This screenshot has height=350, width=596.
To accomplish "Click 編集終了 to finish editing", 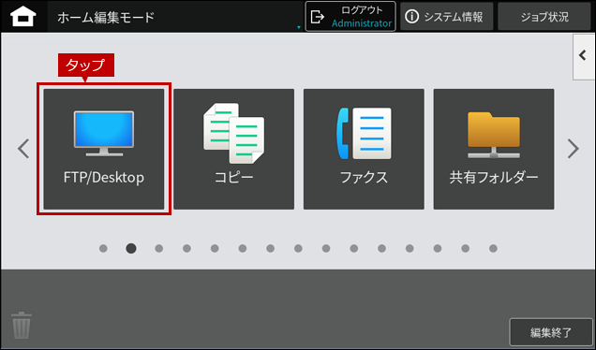I will point(551,332).
